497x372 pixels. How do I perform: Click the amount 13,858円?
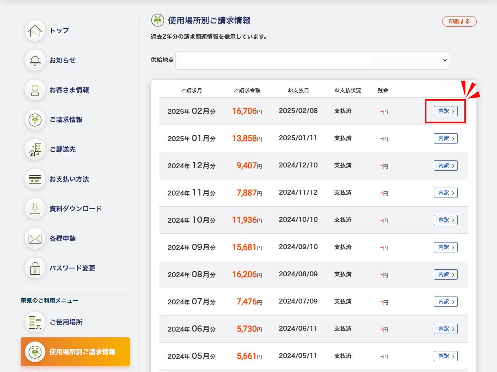(x=247, y=138)
